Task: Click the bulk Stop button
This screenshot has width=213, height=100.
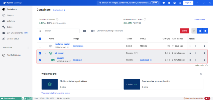Action: [205, 31]
